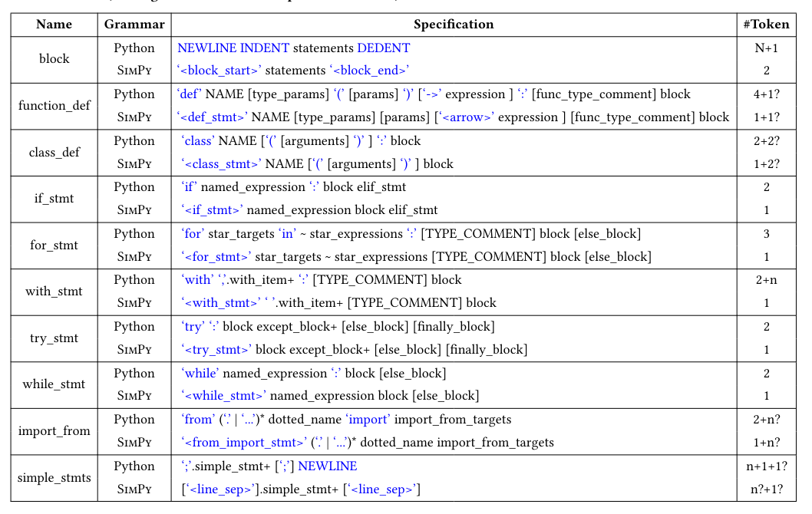This screenshot has height=514, width=812.
Task: Select the "n?+1?" token count
Action: tap(767, 489)
